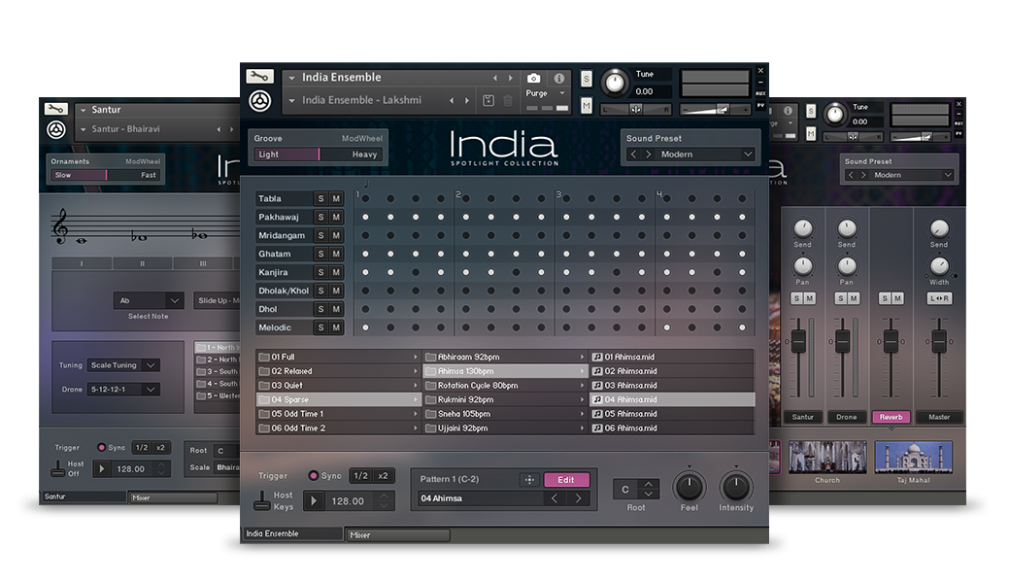Expand the Santur instrument name menu
Image resolution: width=1010 pixels, height=583 pixels.
pos(84,110)
